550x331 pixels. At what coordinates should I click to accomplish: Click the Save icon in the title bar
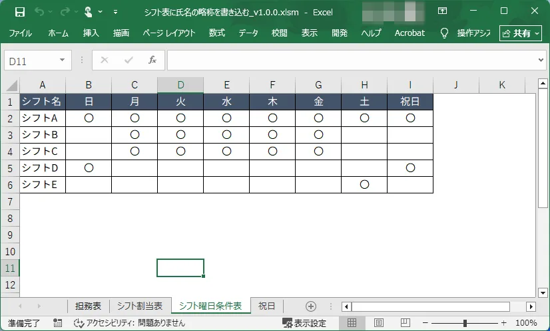click(20, 12)
